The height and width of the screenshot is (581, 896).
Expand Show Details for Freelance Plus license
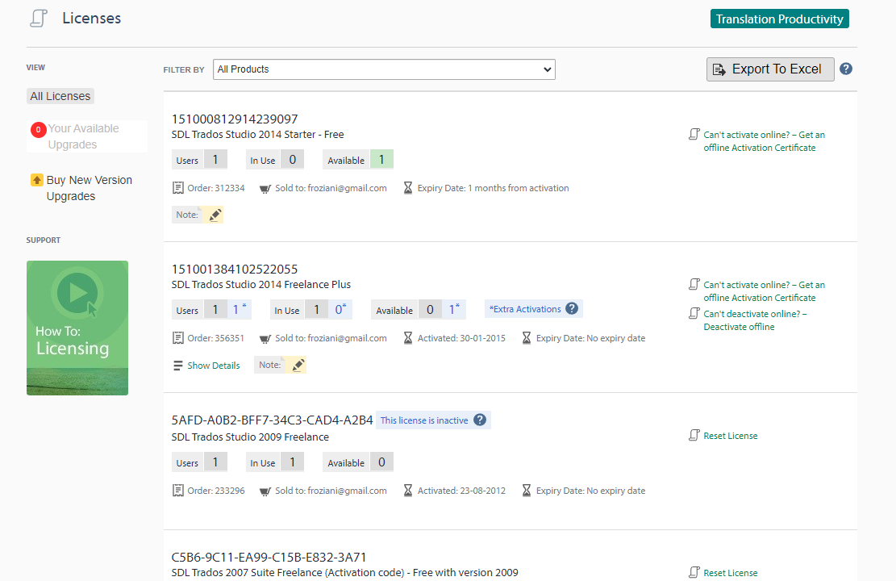213,366
